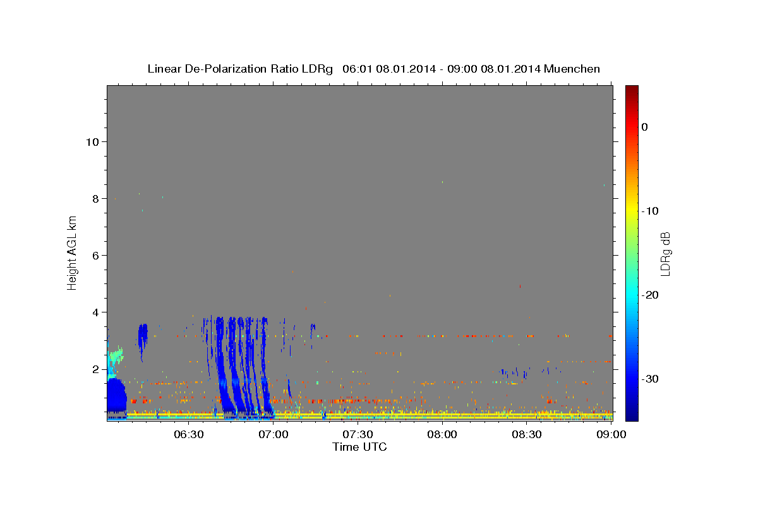The image size is (758, 505).
Task: Click the small blue cloud patch at 3 km
Action: [143, 341]
